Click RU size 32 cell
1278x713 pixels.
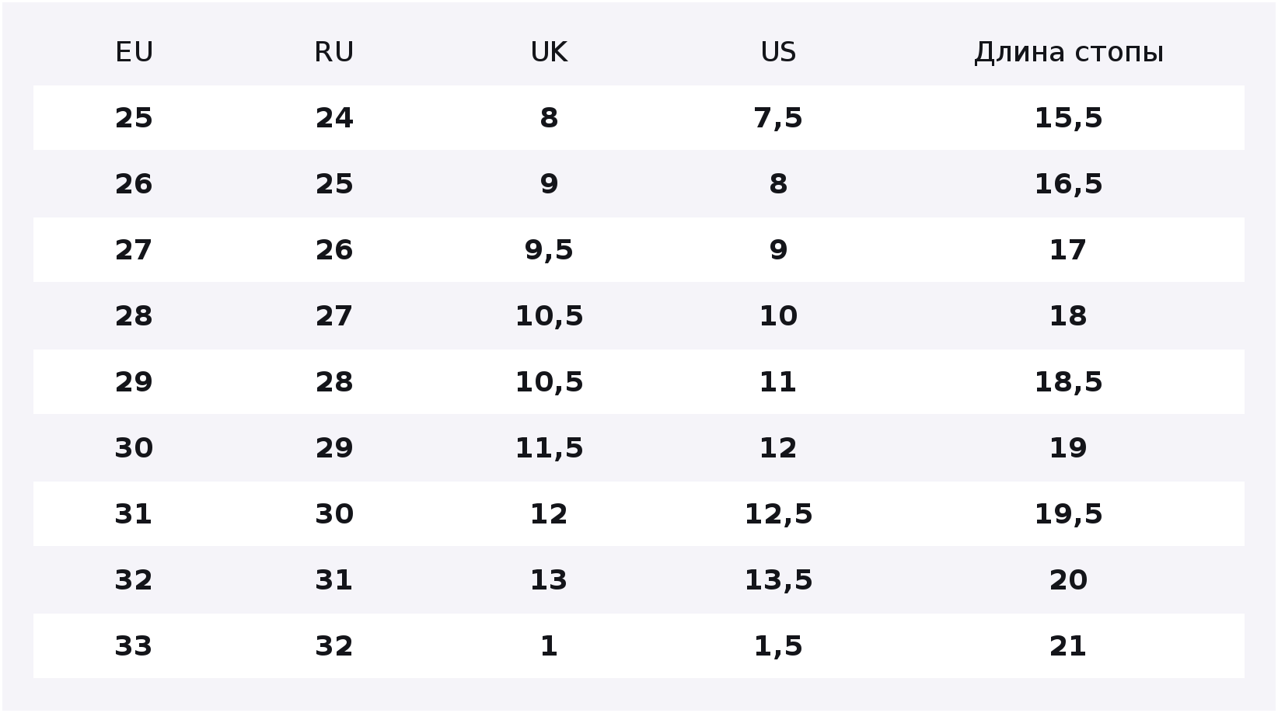click(334, 646)
